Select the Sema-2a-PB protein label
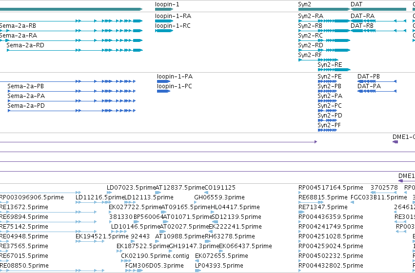The height and width of the screenshot is (273, 415). pyautogui.click(x=26, y=86)
